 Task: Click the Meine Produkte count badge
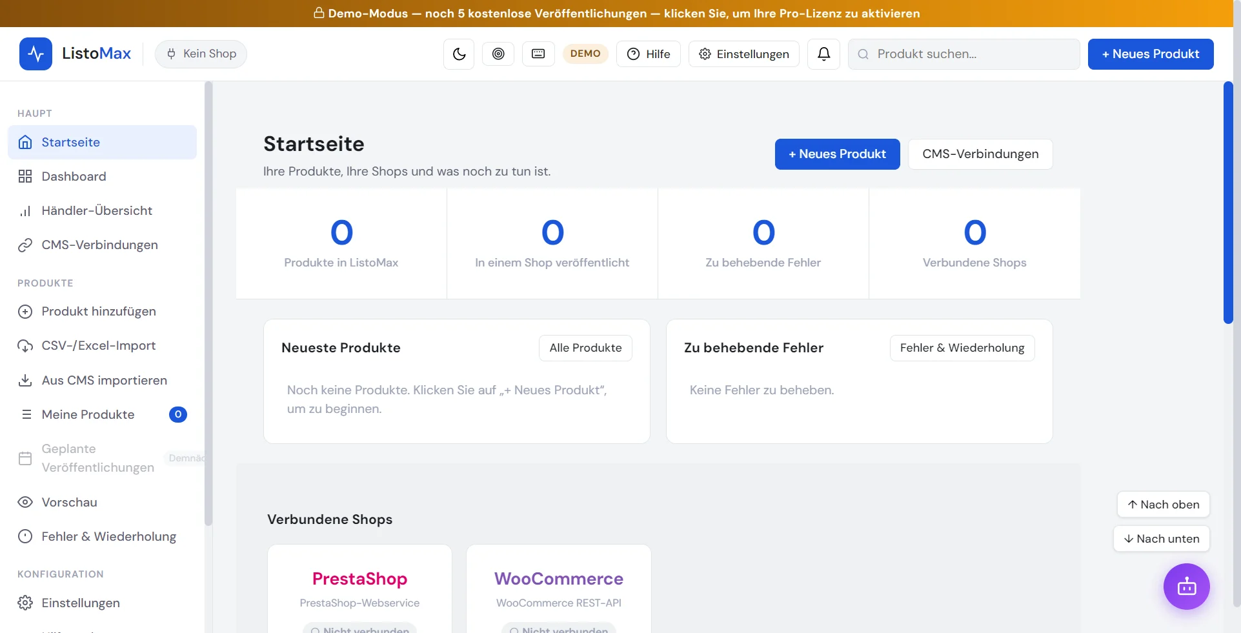pyautogui.click(x=178, y=415)
